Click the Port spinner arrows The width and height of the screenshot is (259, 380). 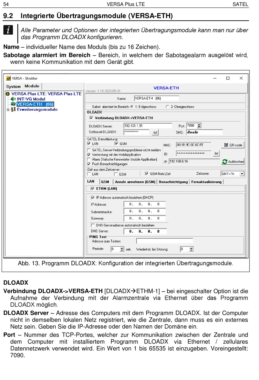click(x=199, y=126)
